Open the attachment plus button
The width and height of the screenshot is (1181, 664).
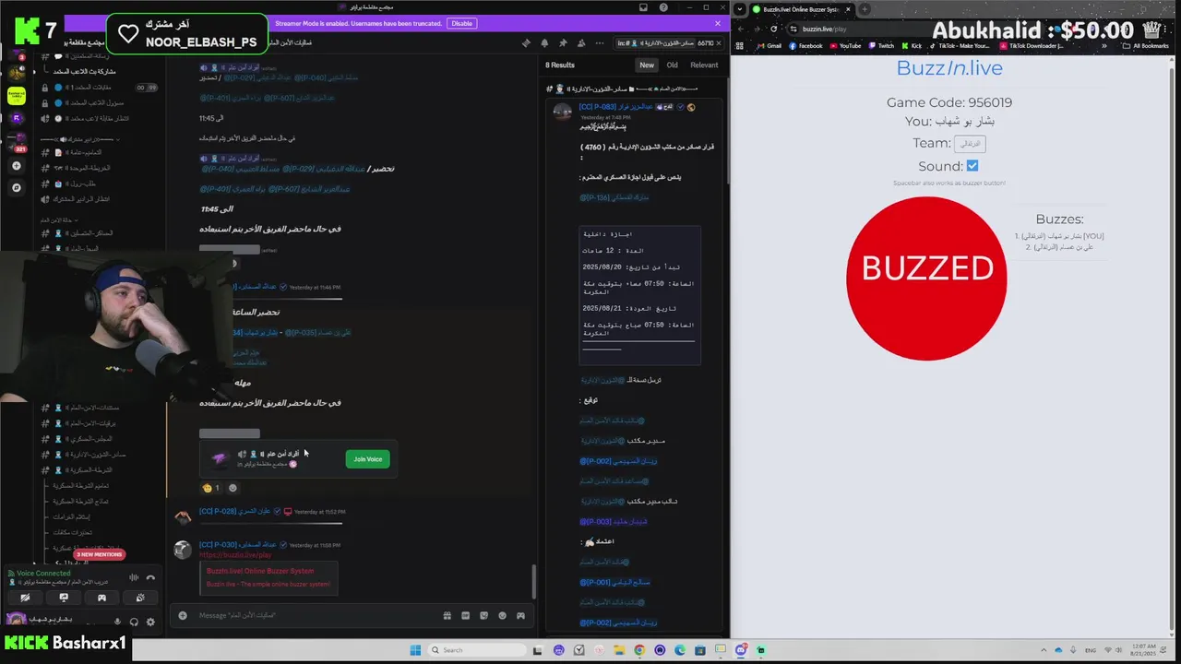coord(183,615)
